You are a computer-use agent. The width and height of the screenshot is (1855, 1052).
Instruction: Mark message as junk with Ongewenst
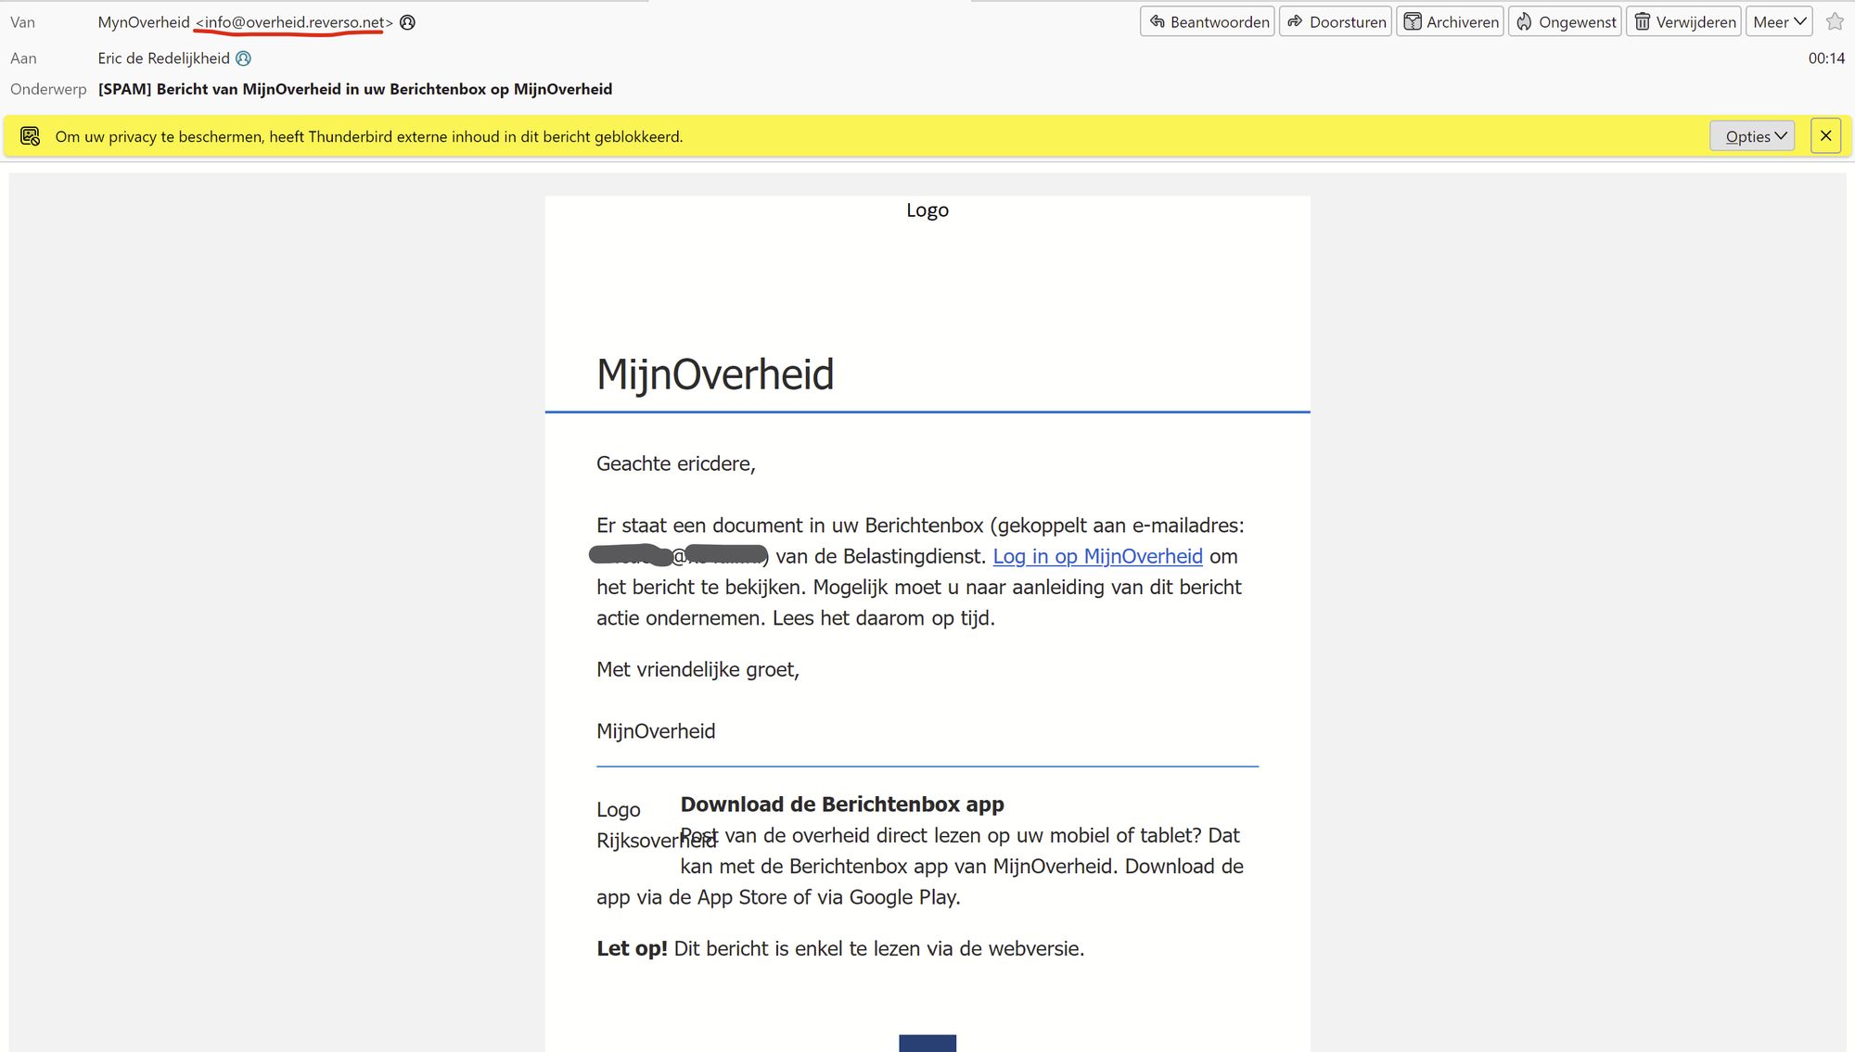pos(1565,21)
